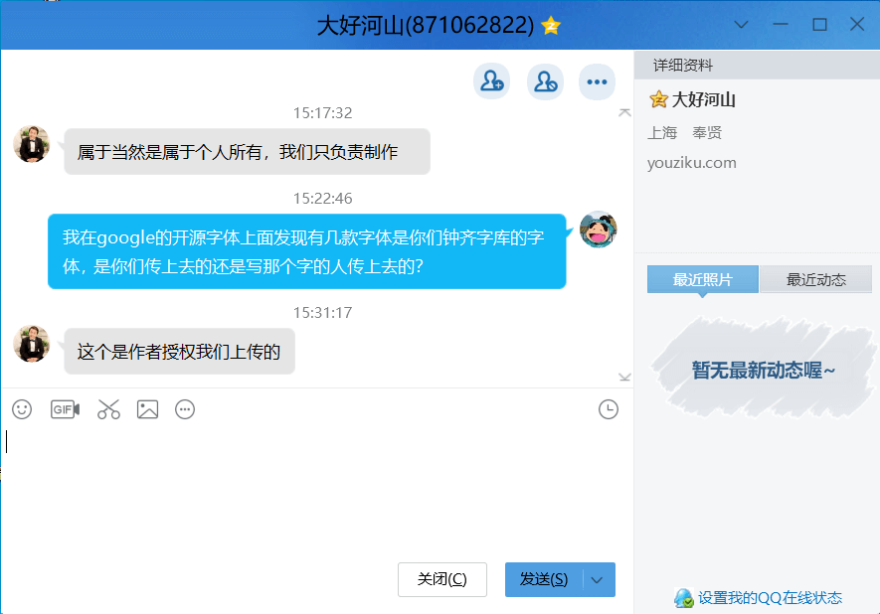Click the add friend icon
The image size is (880, 614).
491,81
